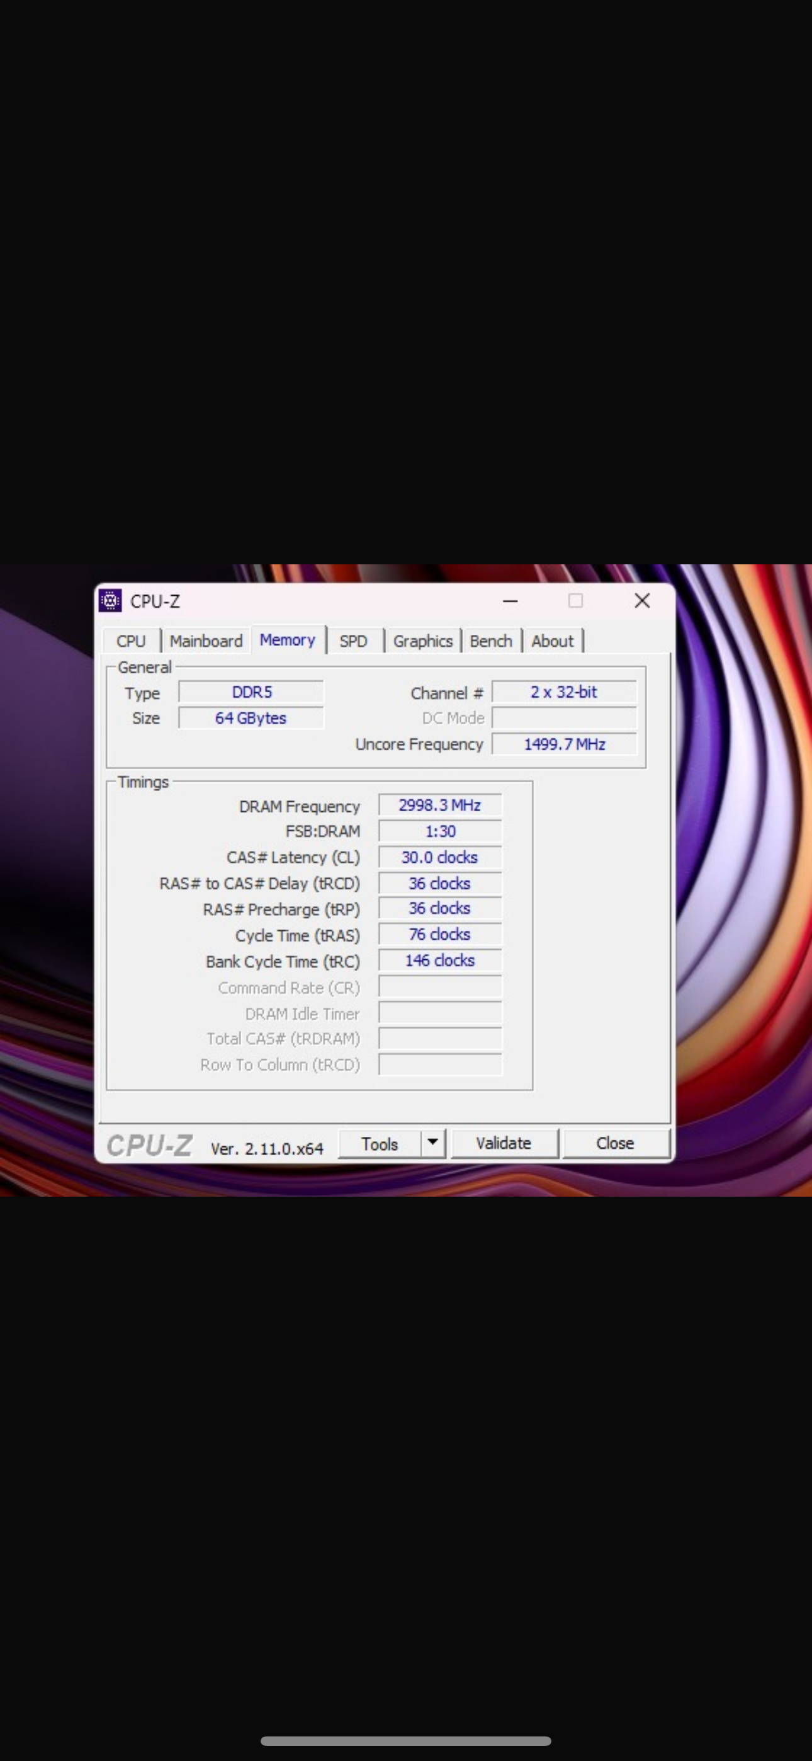Click the tRCD 36 clocks value
The height and width of the screenshot is (1761, 812).
click(440, 883)
